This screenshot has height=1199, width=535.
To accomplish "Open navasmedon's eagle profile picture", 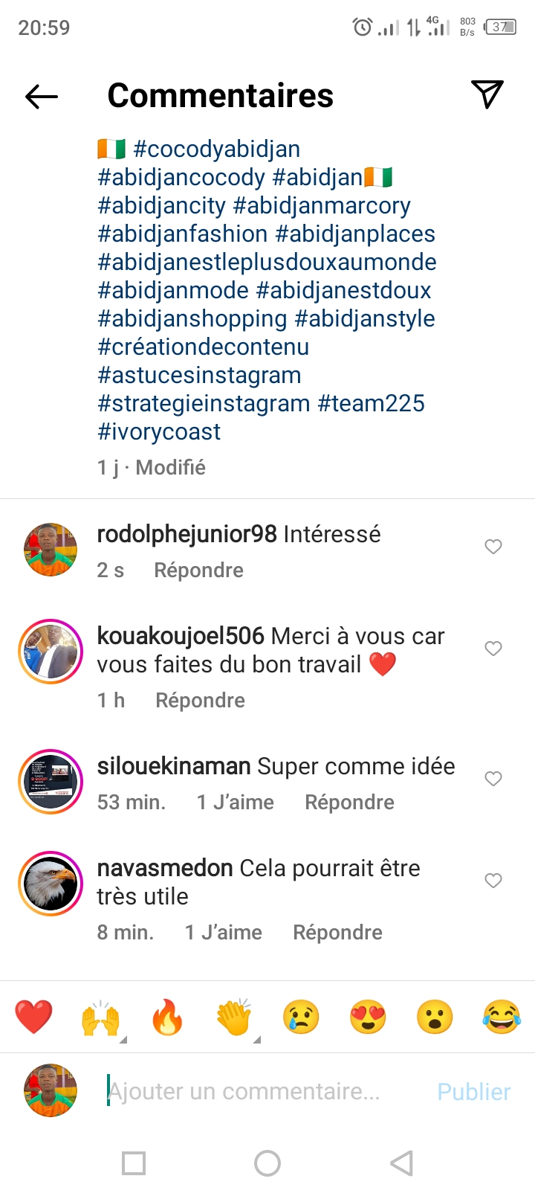I will (51, 884).
